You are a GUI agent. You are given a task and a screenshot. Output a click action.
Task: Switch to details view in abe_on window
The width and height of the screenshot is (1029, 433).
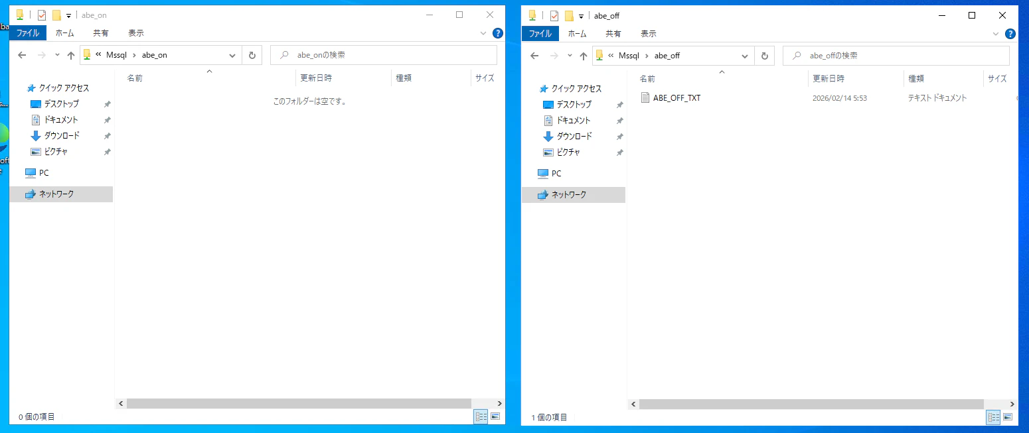481,416
